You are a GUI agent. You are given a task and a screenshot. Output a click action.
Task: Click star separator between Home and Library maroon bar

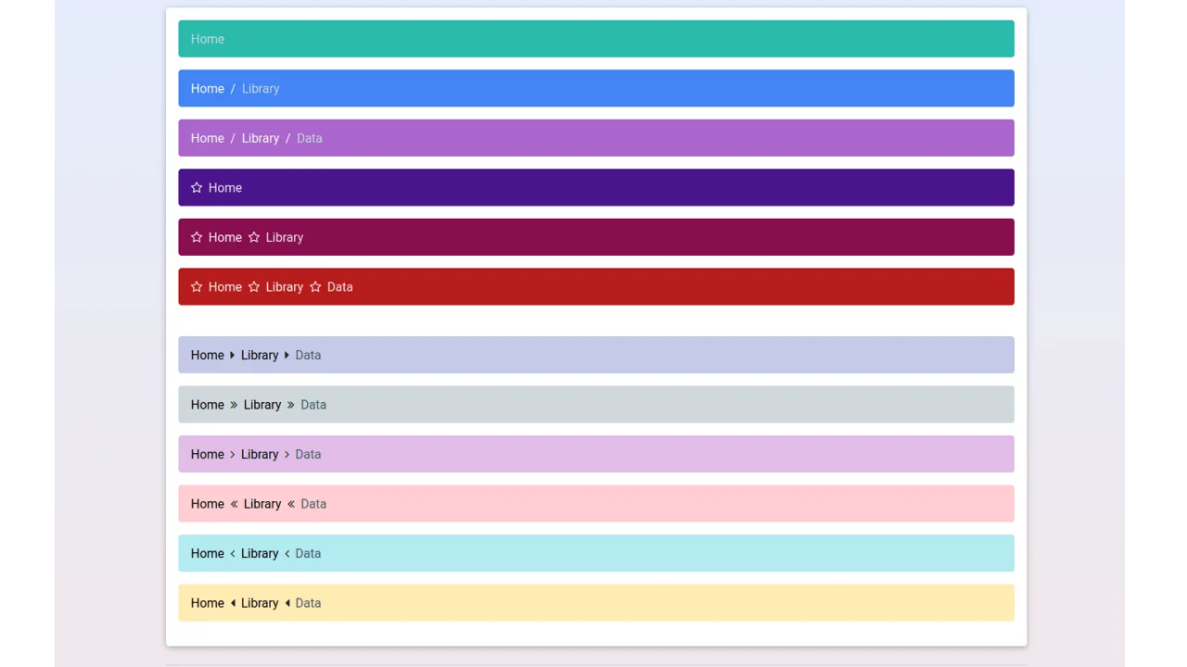point(254,237)
